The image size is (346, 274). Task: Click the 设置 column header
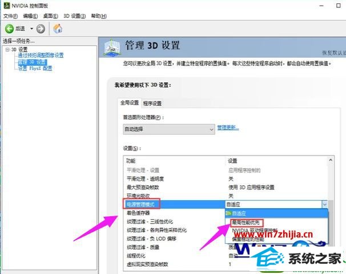tap(232, 161)
